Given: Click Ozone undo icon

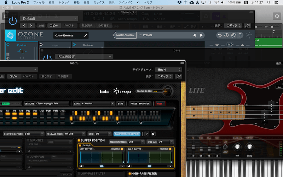Looking at the screenshot, I should [220, 35].
